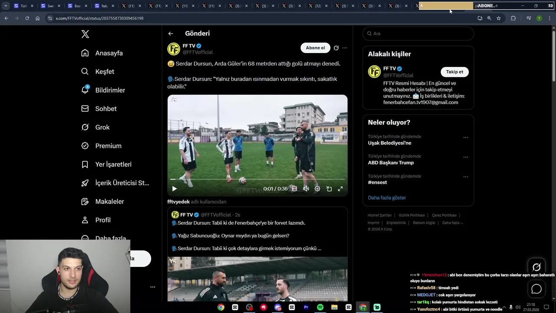Expand the video to fullscreen
556x313 pixels.
[x=340, y=189]
